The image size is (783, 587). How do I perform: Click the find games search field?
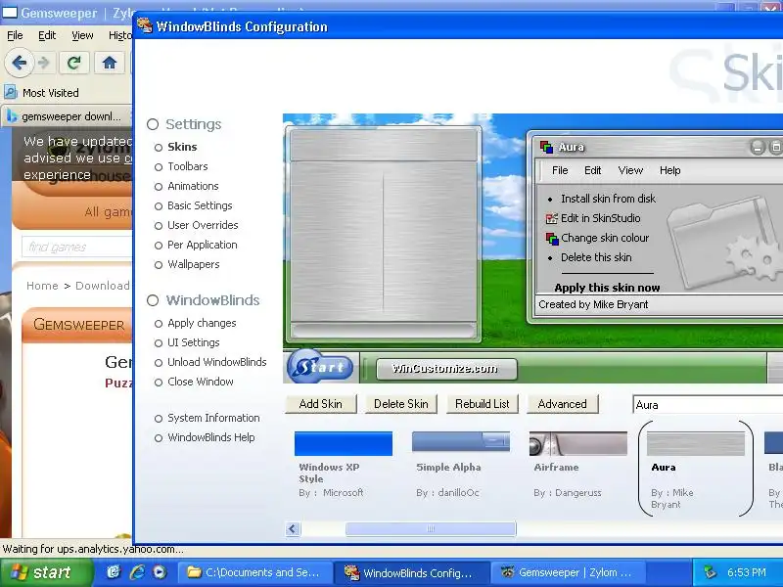(76, 248)
